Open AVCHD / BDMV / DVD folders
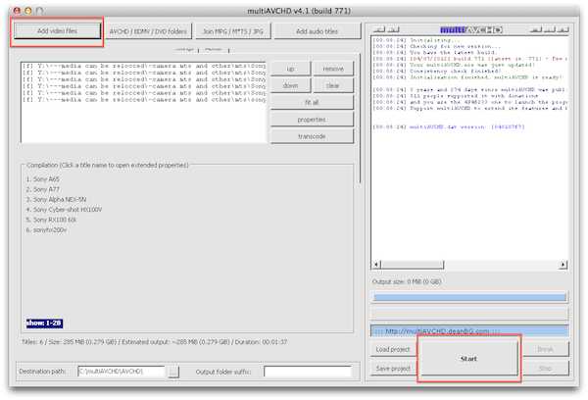This screenshot has width=588, height=400. coord(148,31)
